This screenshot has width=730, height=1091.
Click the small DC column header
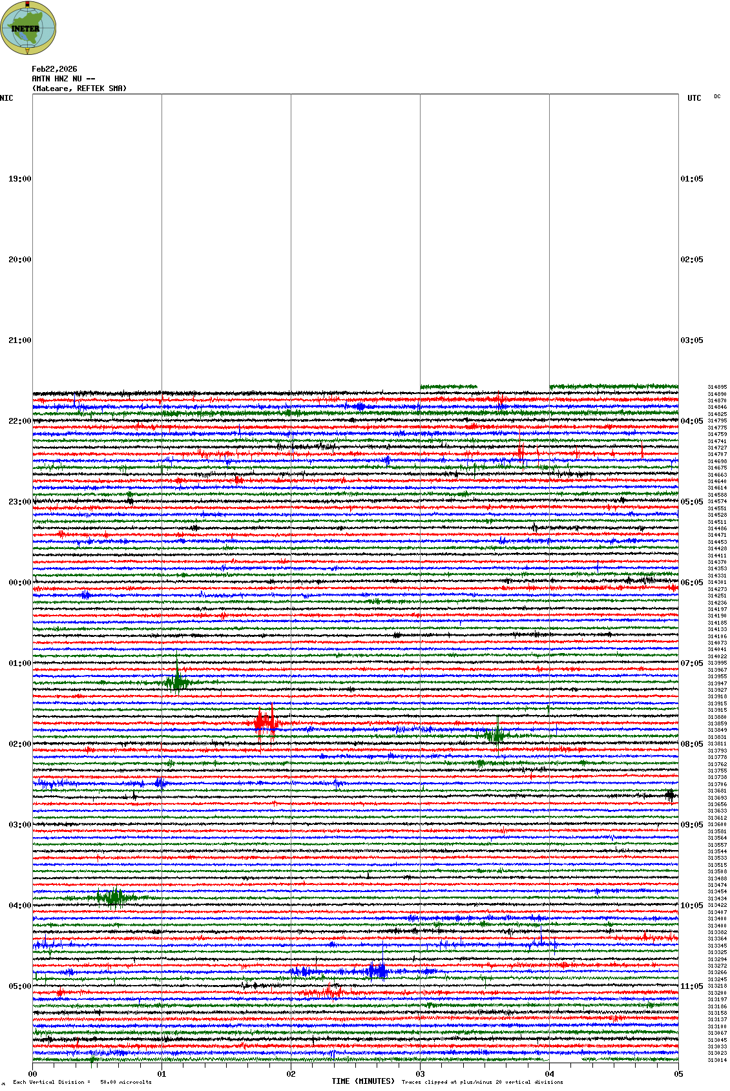click(x=717, y=97)
